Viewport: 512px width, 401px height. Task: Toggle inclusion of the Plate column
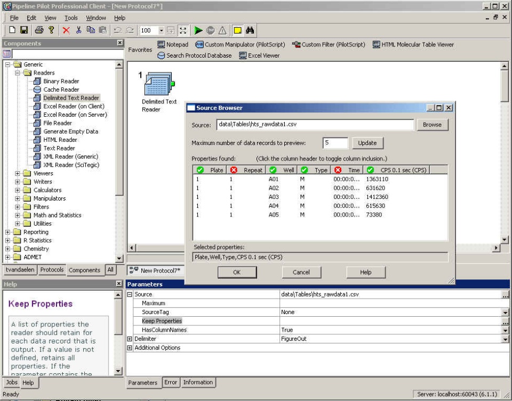click(209, 170)
